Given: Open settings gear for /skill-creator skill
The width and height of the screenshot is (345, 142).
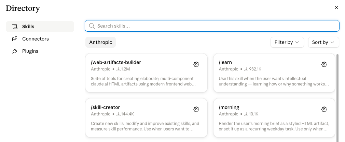Looking at the screenshot, I should 196,109.
